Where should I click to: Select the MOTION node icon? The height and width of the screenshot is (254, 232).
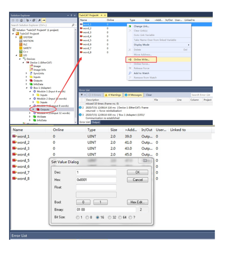point(21,41)
